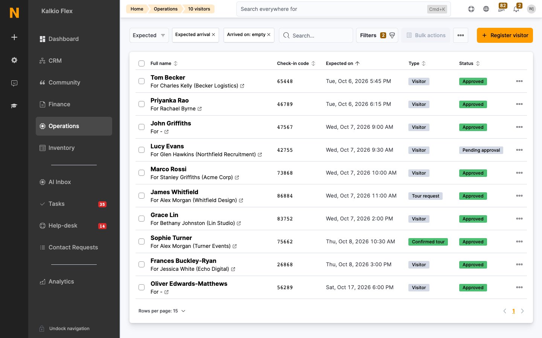Sort by the Status column

coord(469,63)
